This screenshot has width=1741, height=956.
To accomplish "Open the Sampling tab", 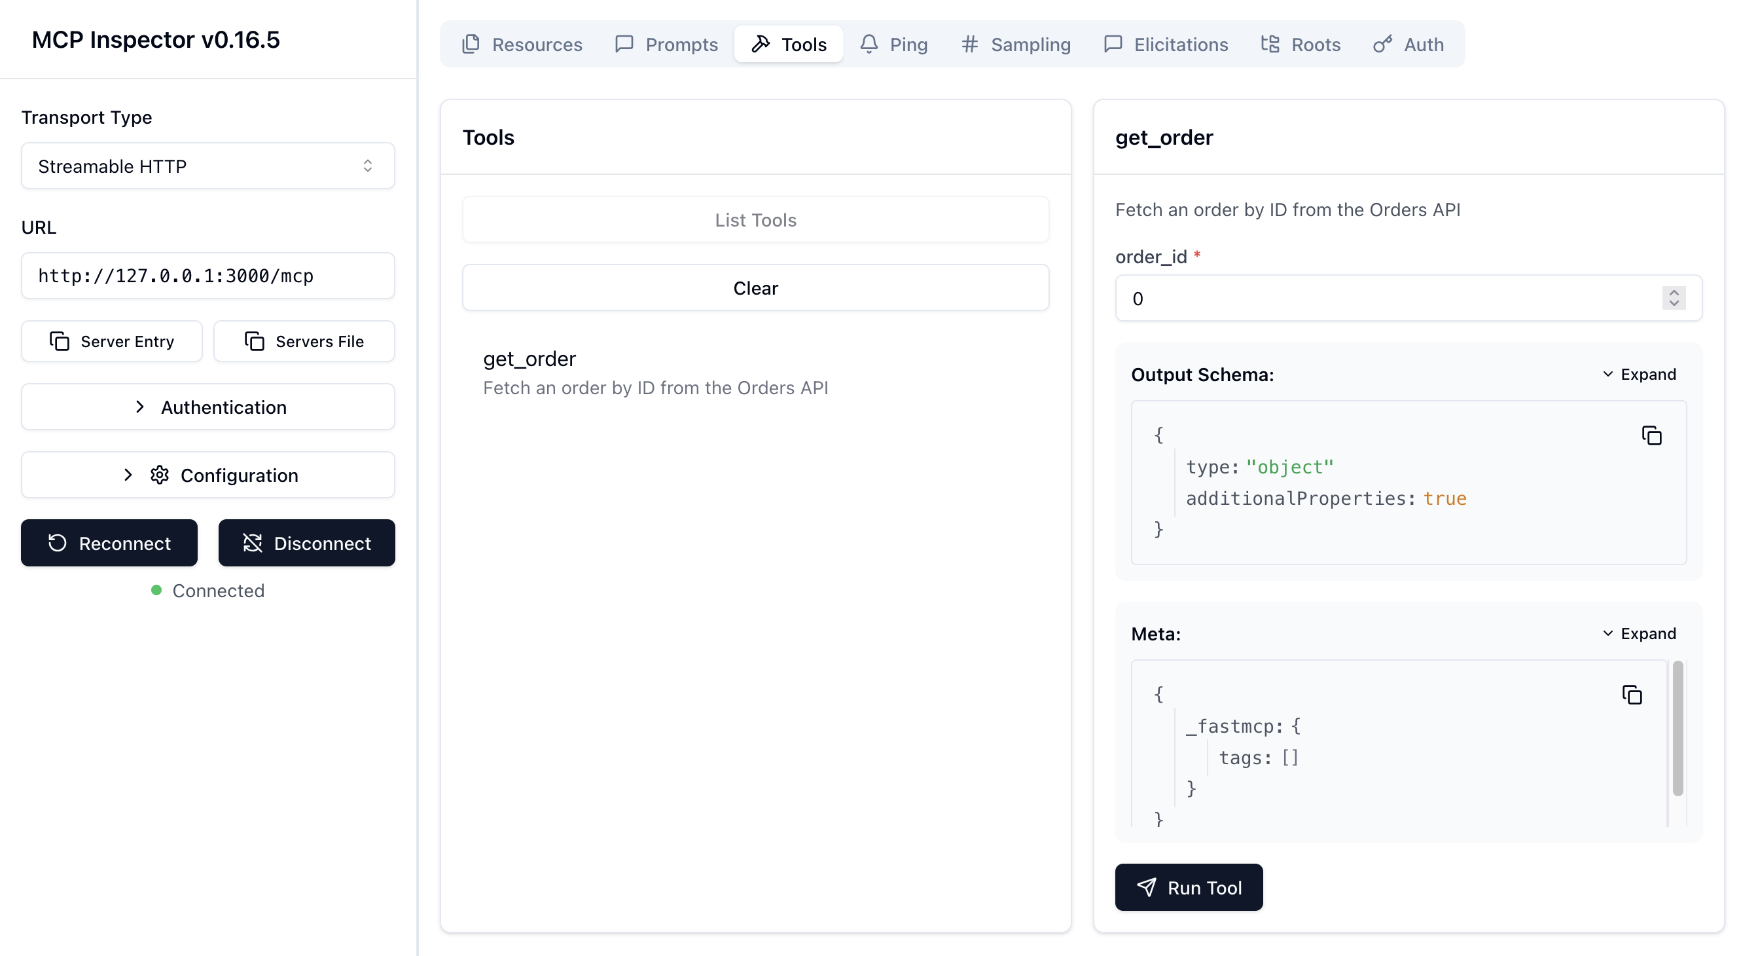I will pyautogui.click(x=1016, y=45).
